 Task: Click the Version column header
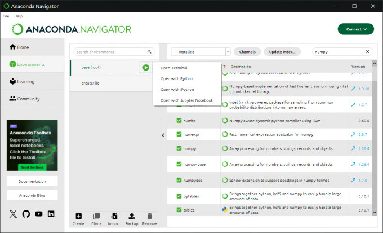[358, 67]
